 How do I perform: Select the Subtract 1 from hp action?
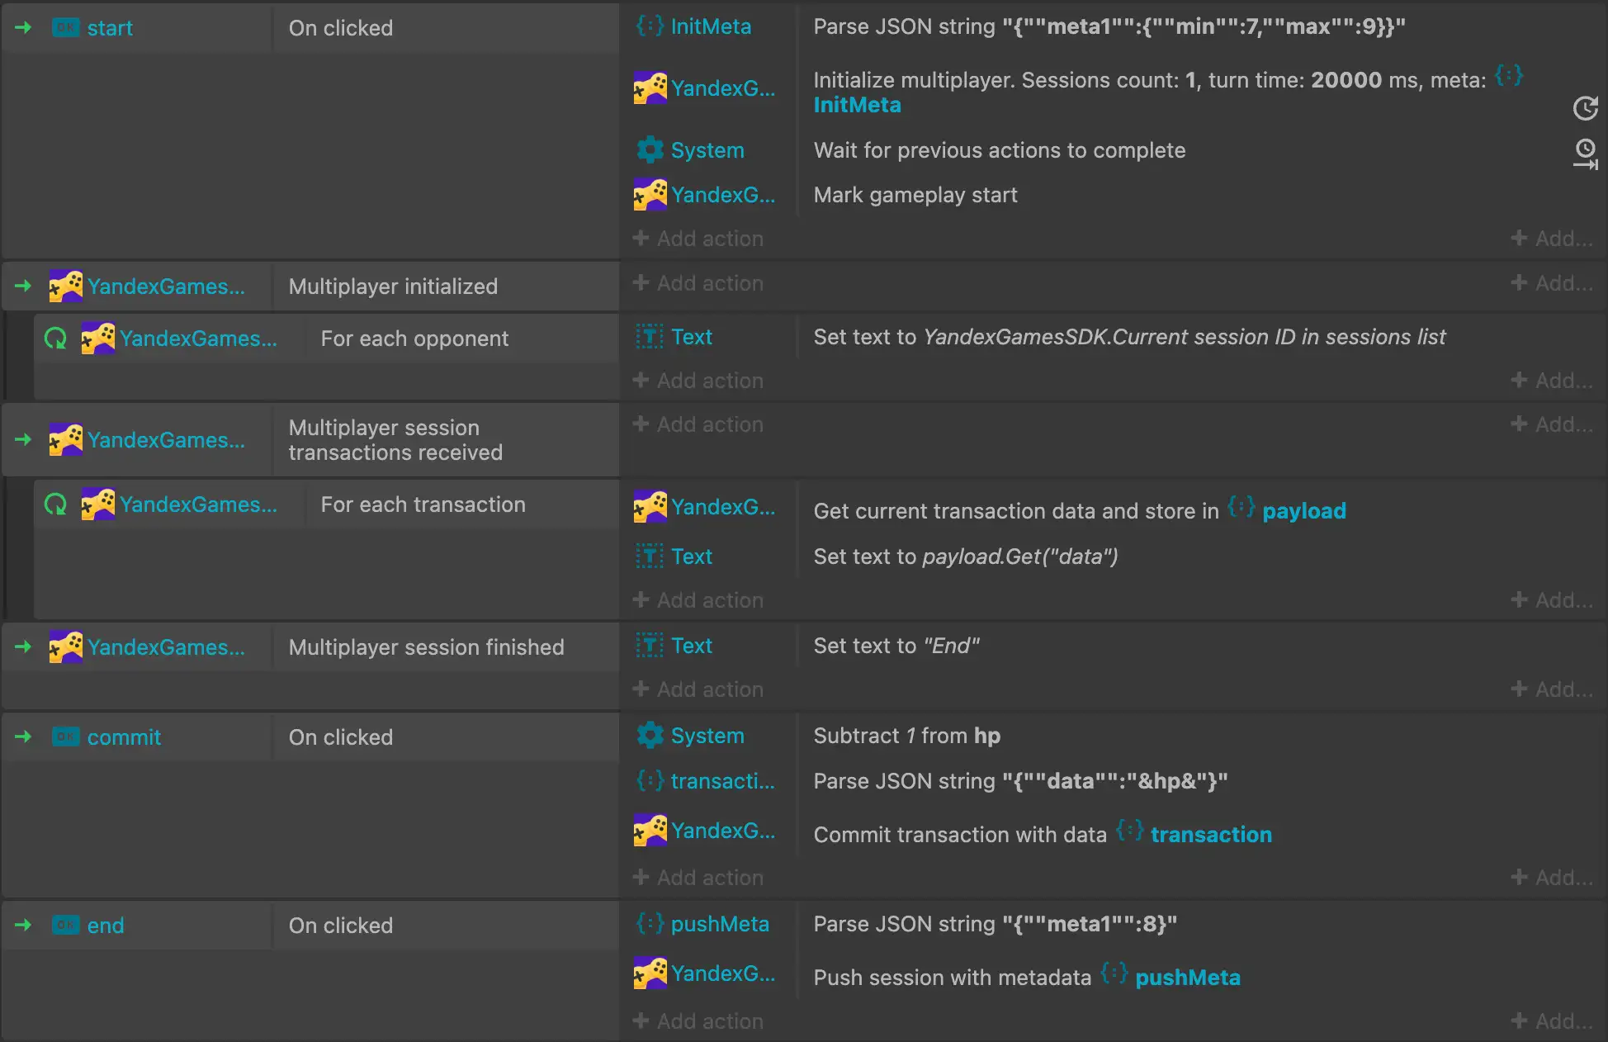coord(906,736)
